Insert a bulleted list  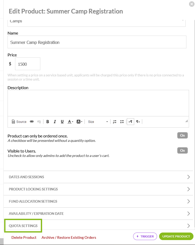(122, 122)
